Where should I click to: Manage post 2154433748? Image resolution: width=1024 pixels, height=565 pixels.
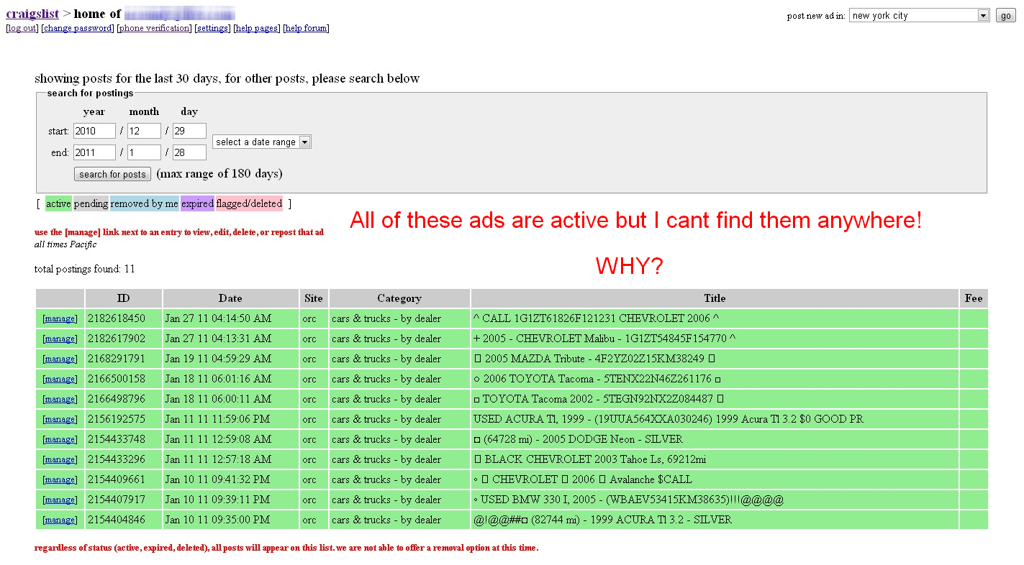(x=60, y=439)
